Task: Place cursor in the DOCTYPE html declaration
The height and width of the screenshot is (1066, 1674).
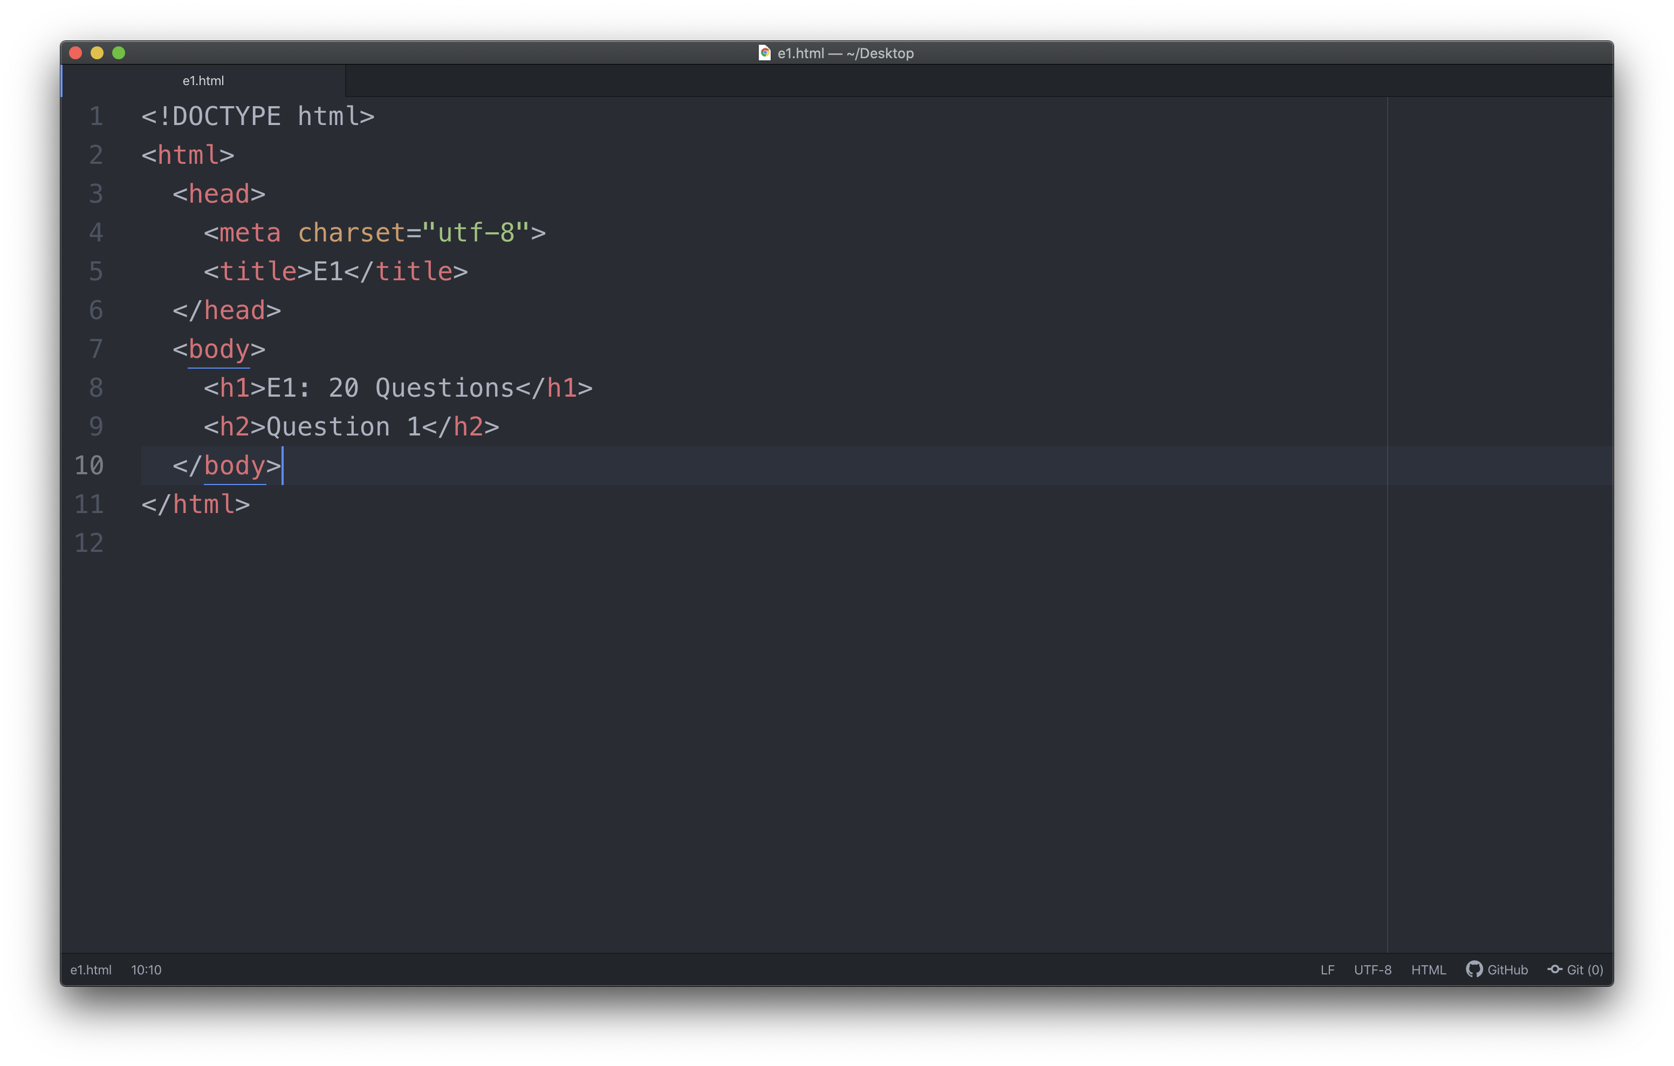Action: pos(258,116)
